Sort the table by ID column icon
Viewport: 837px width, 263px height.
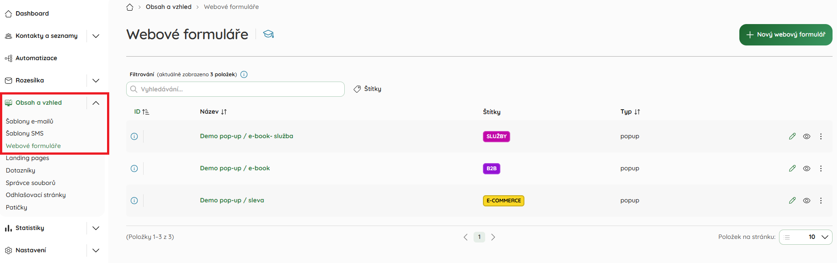pos(146,112)
